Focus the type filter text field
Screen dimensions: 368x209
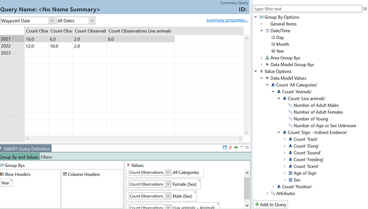tap(307, 9)
